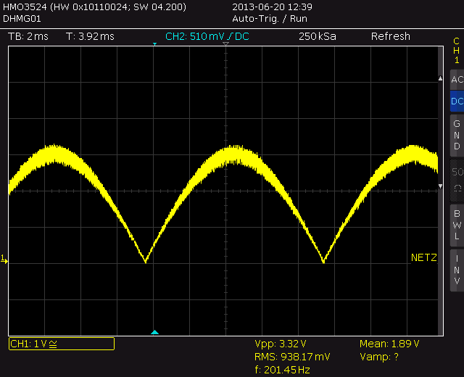
Task: Click the T: 3.92ms trigger time readout
Action: [90, 36]
